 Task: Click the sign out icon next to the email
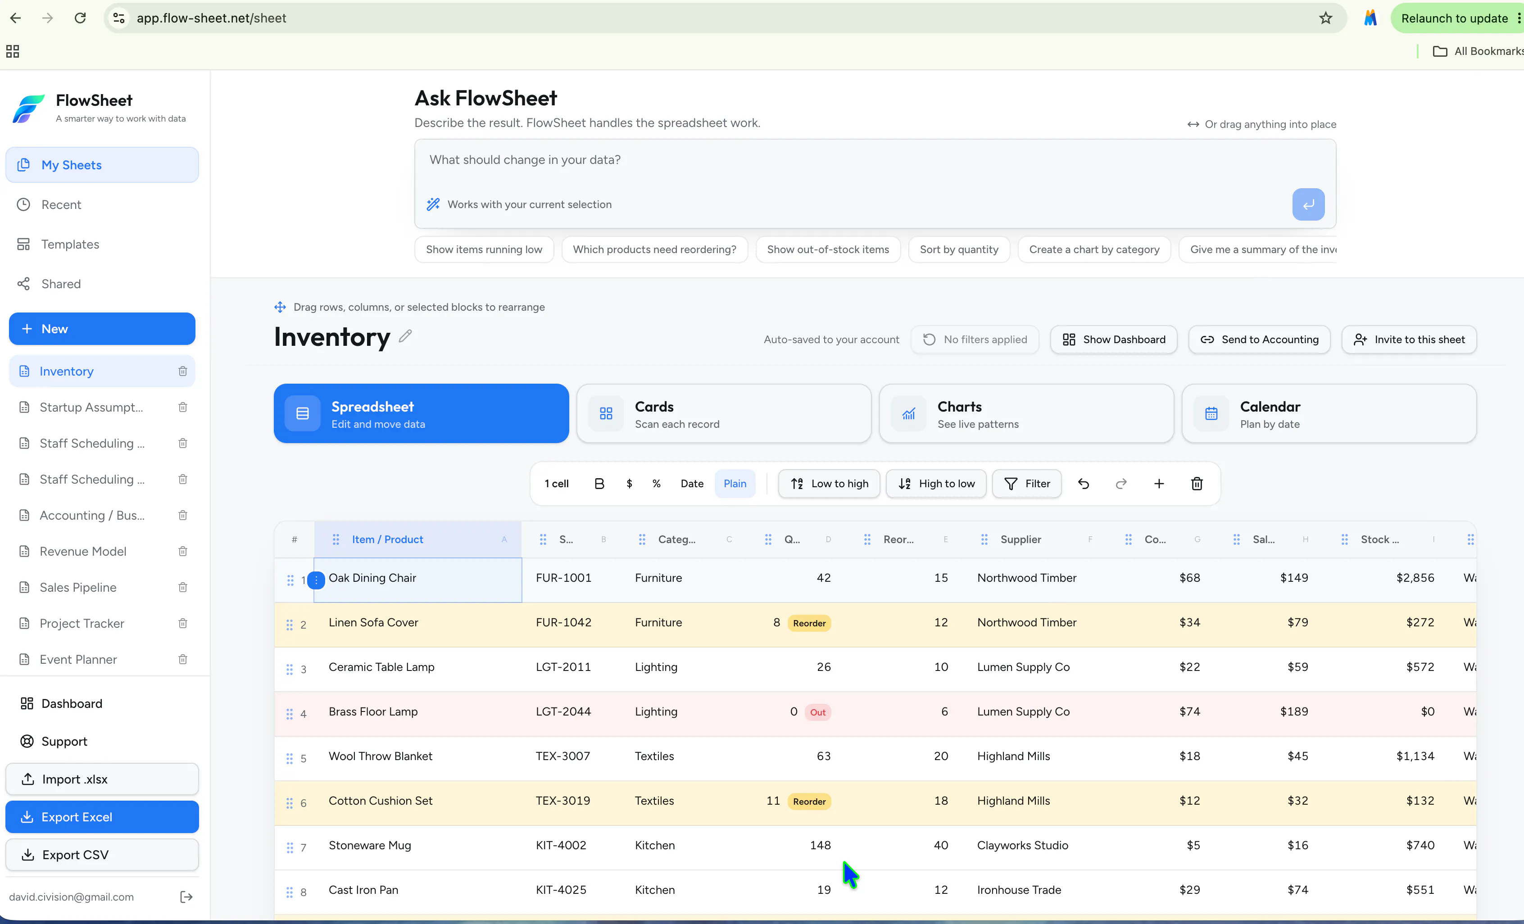point(186,897)
